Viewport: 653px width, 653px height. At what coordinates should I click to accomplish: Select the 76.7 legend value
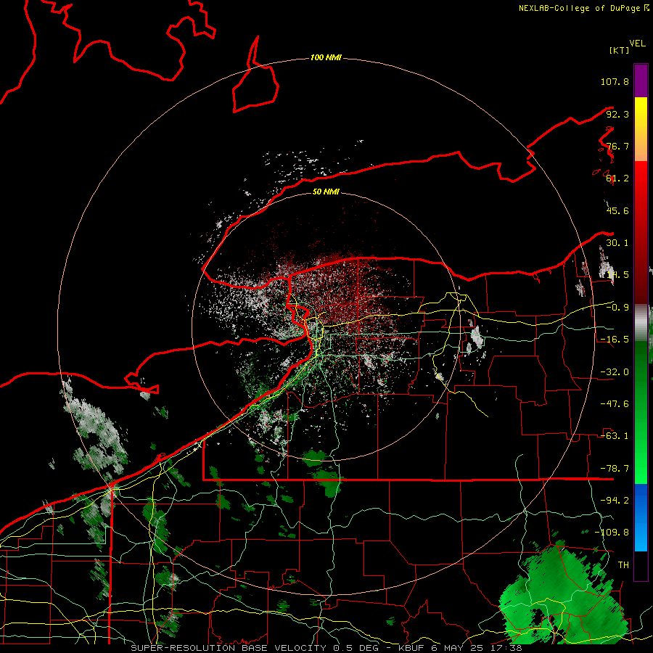(x=617, y=146)
